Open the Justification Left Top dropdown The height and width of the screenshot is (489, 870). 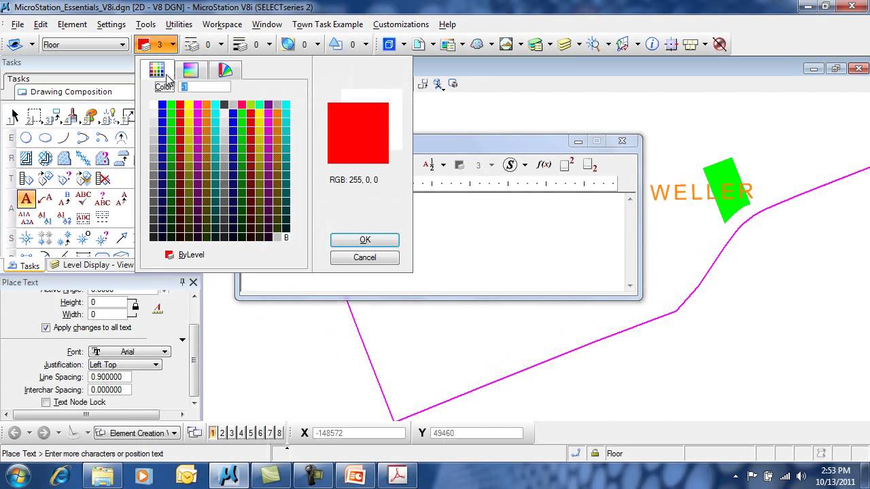[x=124, y=365]
